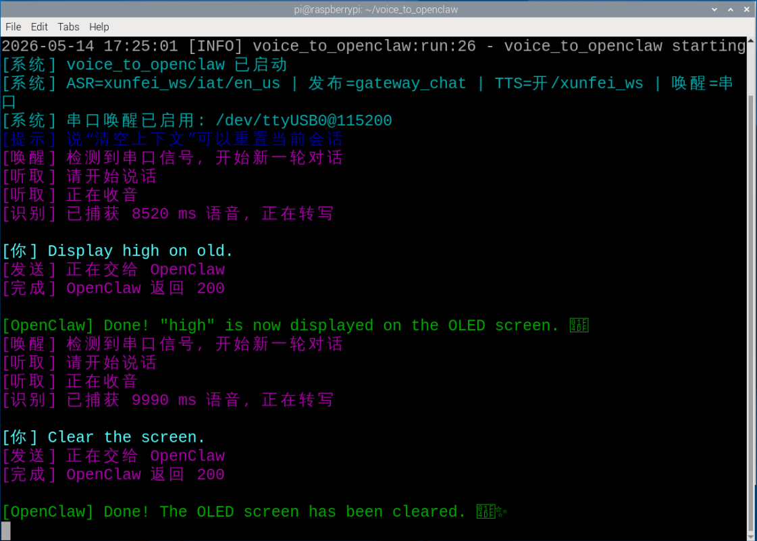Viewport: 757px width, 541px height.
Task: Open the File menu
Action: click(x=13, y=27)
